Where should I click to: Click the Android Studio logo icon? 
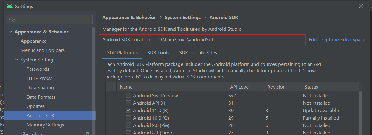[x=9, y=6]
